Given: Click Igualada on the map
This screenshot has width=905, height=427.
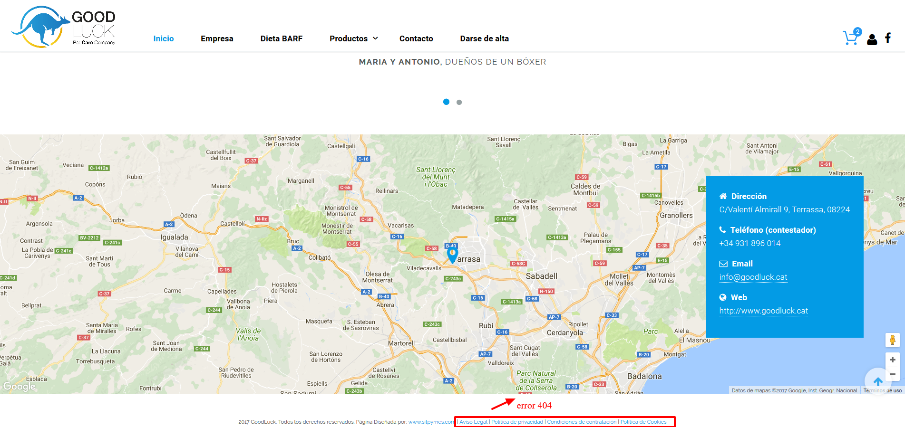Looking at the screenshot, I should tap(174, 237).
